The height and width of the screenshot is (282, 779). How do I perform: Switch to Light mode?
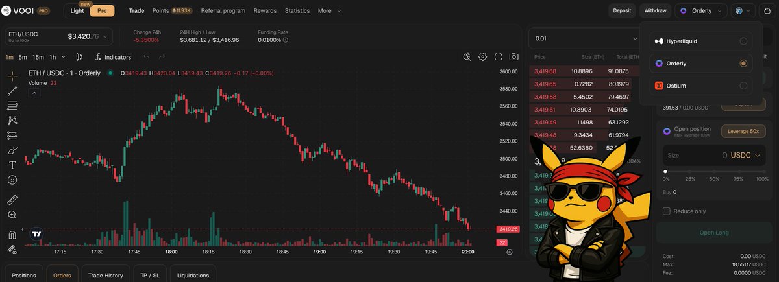(x=77, y=11)
